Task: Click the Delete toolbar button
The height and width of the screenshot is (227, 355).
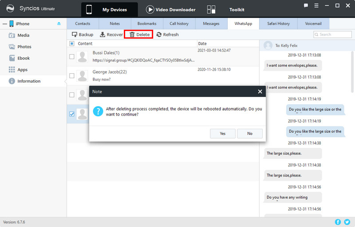Action: tap(138, 35)
